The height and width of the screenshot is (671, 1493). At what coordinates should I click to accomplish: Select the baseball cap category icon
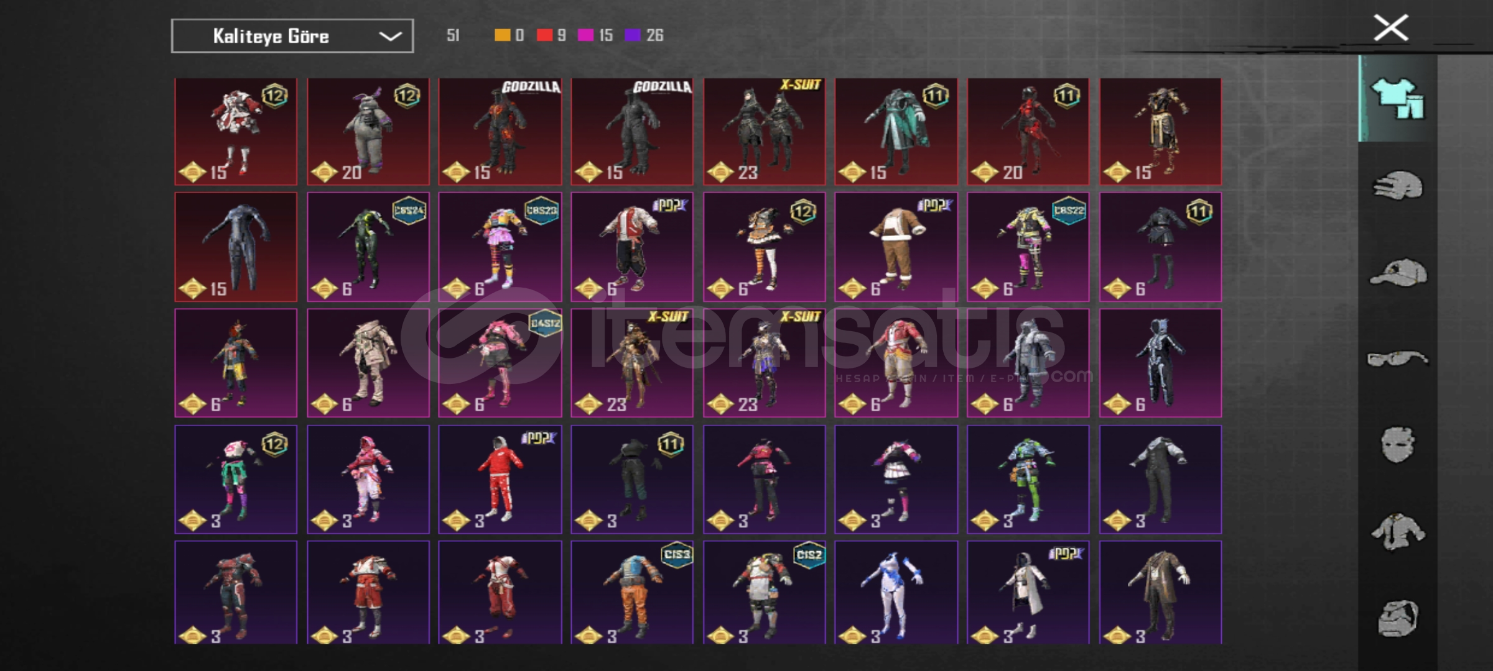(x=1398, y=273)
